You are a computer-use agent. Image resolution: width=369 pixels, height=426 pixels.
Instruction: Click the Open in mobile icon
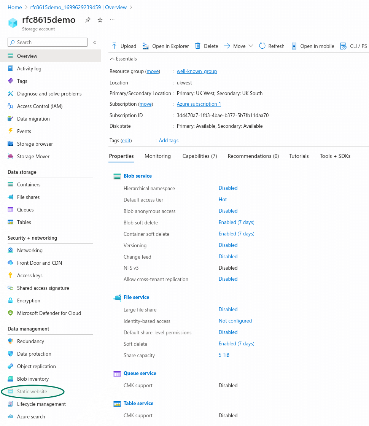[x=294, y=46]
